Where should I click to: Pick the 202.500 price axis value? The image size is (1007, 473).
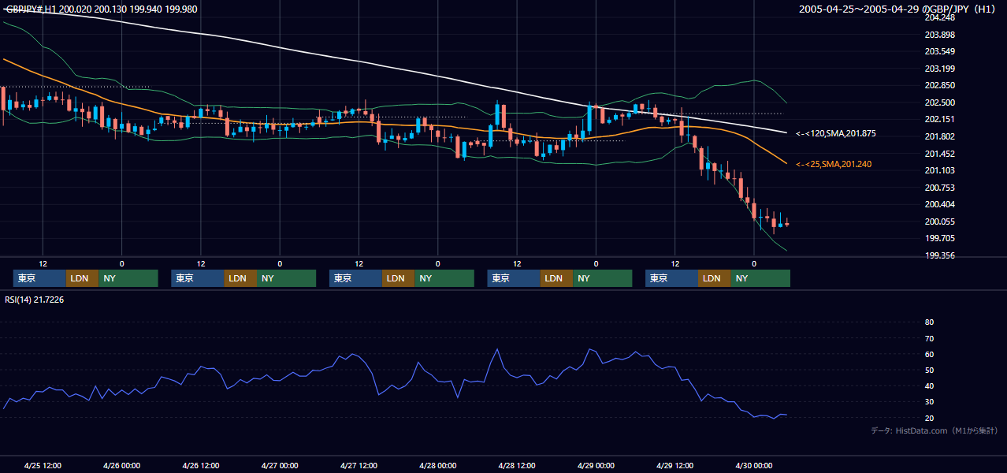[x=939, y=102]
